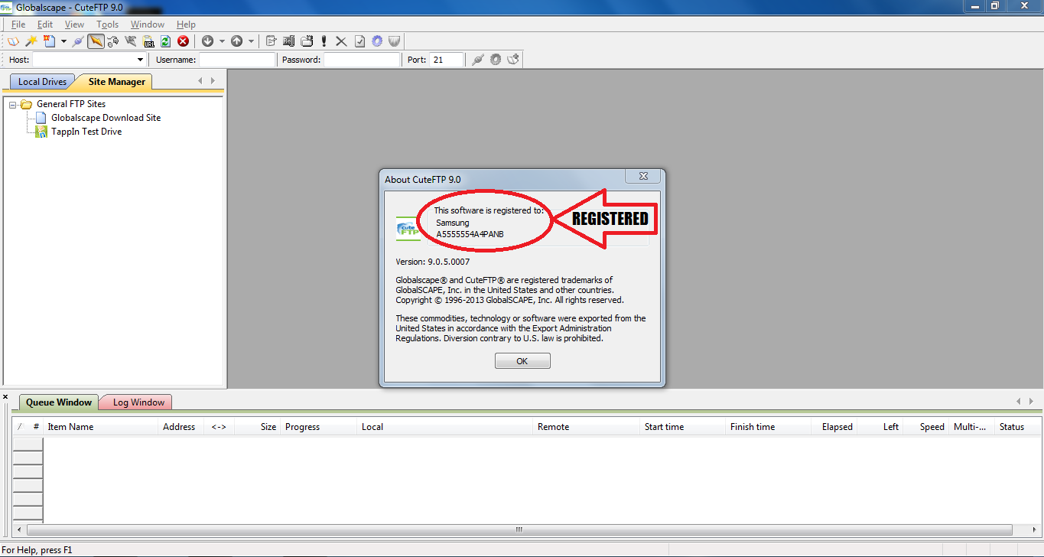
Task: Click the queue horizontal scrollbar thumb
Action: (x=519, y=529)
